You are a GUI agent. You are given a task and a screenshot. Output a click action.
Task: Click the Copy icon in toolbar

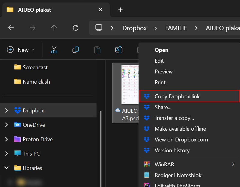(76, 50)
